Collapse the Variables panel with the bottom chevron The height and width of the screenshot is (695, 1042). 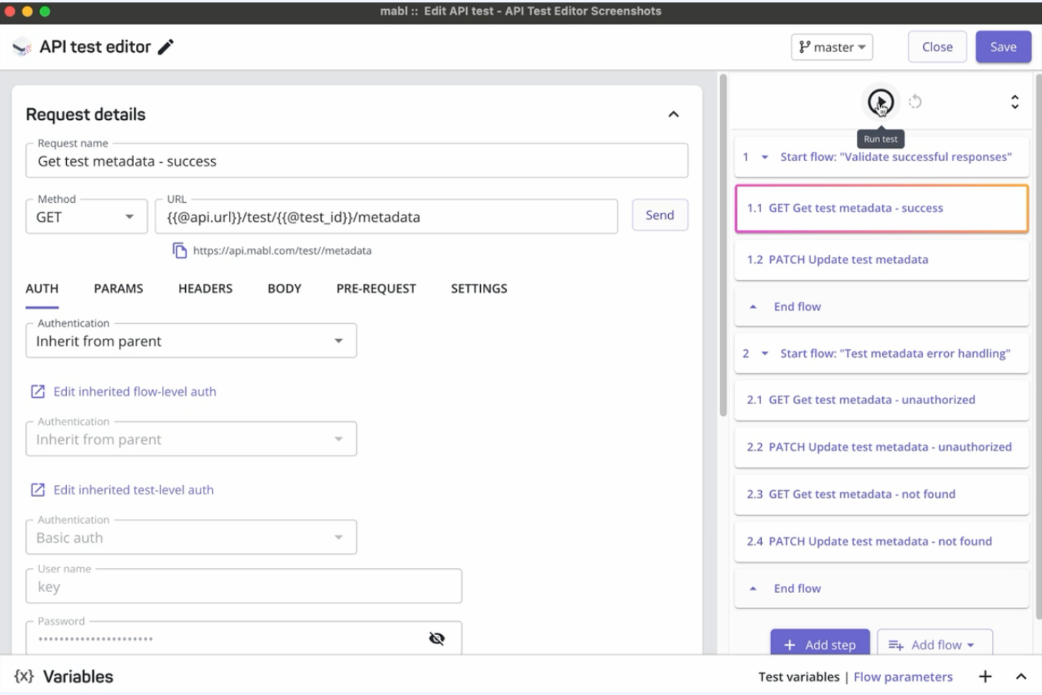(x=1022, y=676)
